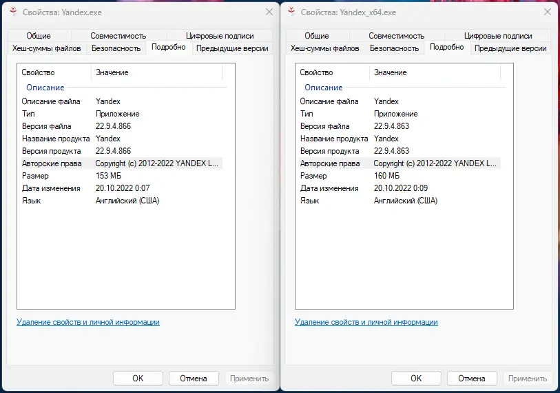Open the Общие tab in Yandex.exe window
Viewport: 560px width, 393px height.
tap(39, 36)
